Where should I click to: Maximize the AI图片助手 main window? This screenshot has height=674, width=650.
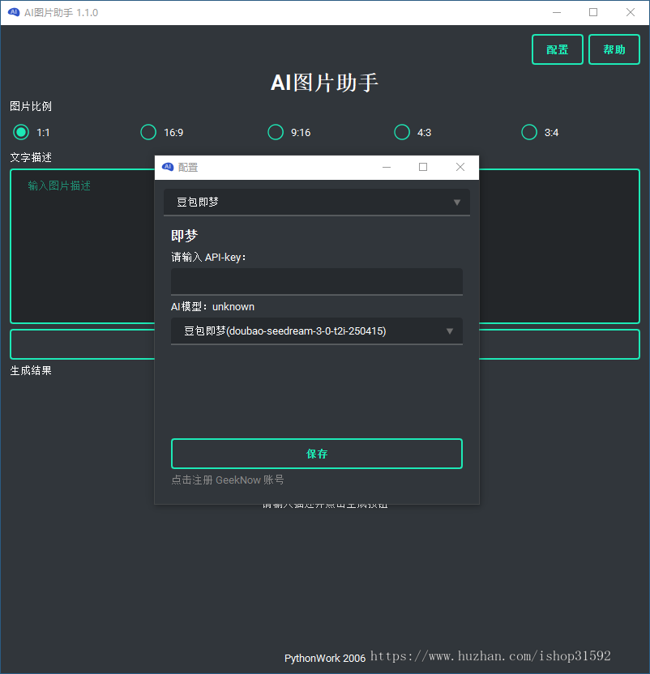[x=593, y=12]
